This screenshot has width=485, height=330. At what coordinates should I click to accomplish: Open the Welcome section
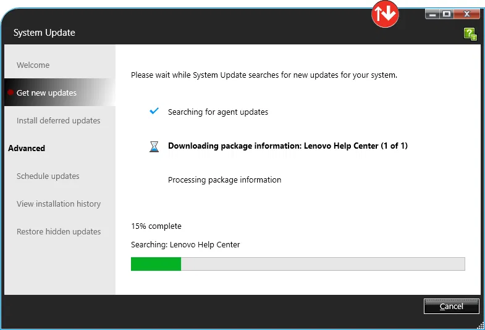(33, 65)
